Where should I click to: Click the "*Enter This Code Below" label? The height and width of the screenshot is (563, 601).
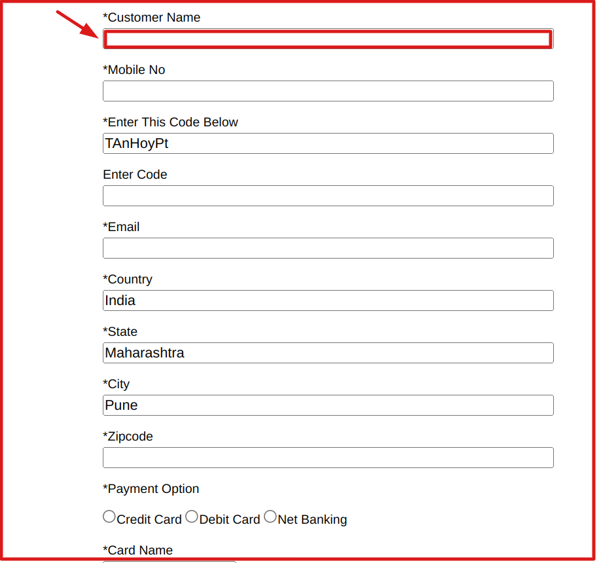(170, 122)
